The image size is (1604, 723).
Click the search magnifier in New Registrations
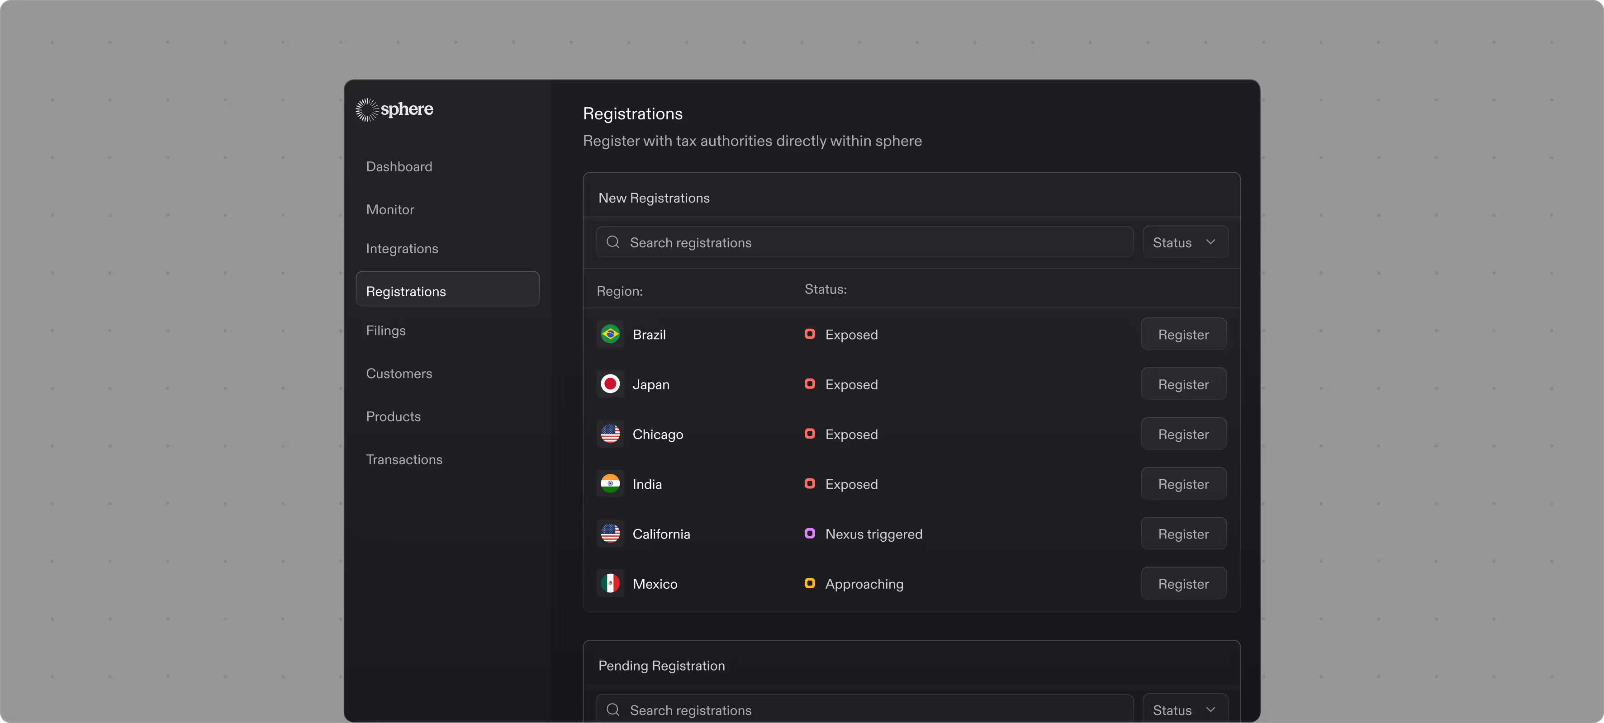pyautogui.click(x=613, y=242)
